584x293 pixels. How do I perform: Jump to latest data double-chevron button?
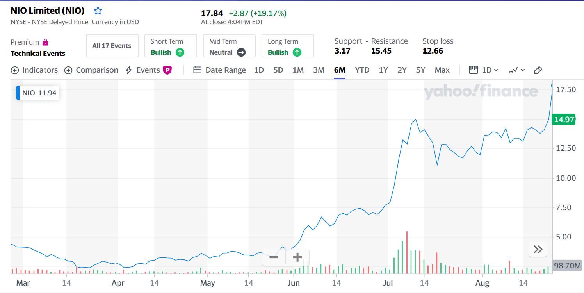[538, 249]
